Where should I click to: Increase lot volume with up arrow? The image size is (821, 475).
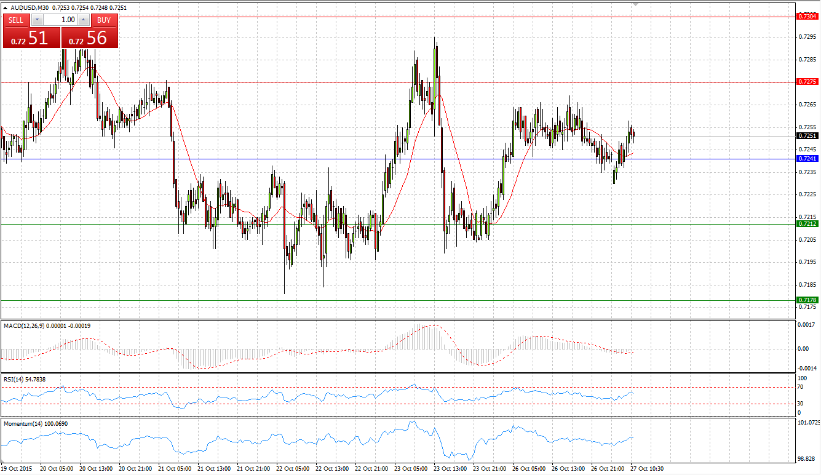[x=84, y=20]
